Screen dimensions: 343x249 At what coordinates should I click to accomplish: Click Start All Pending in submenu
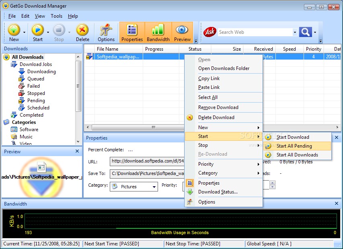(x=297, y=146)
